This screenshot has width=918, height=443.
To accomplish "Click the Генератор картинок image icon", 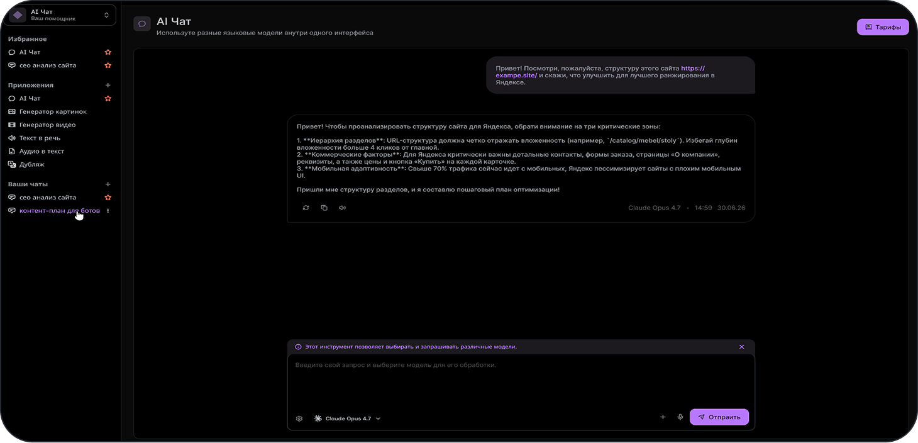I will (12, 111).
